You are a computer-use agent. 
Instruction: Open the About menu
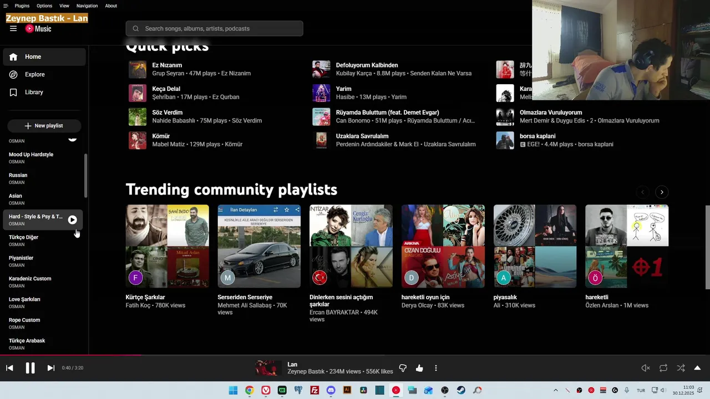tap(111, 6)
